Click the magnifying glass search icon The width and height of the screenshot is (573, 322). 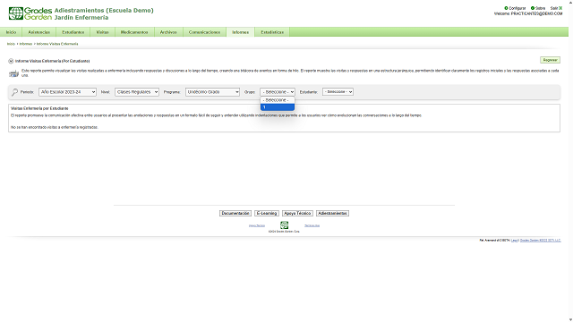point(14,92)
